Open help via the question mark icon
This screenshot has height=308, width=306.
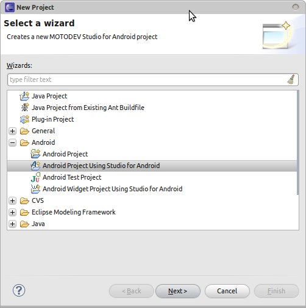(x=19, y=290)
